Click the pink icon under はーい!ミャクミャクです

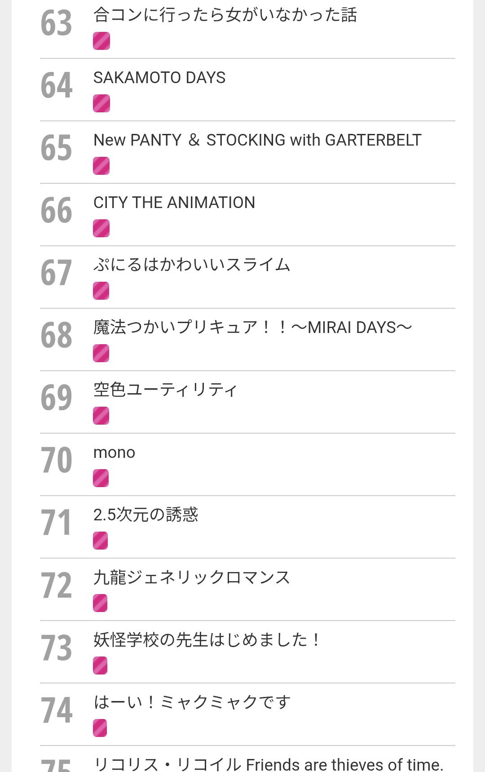coord(100,728)
